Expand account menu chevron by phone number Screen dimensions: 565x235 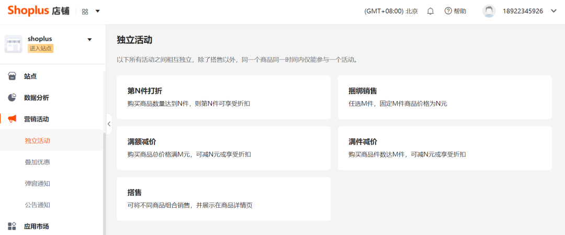coord(554,11)
